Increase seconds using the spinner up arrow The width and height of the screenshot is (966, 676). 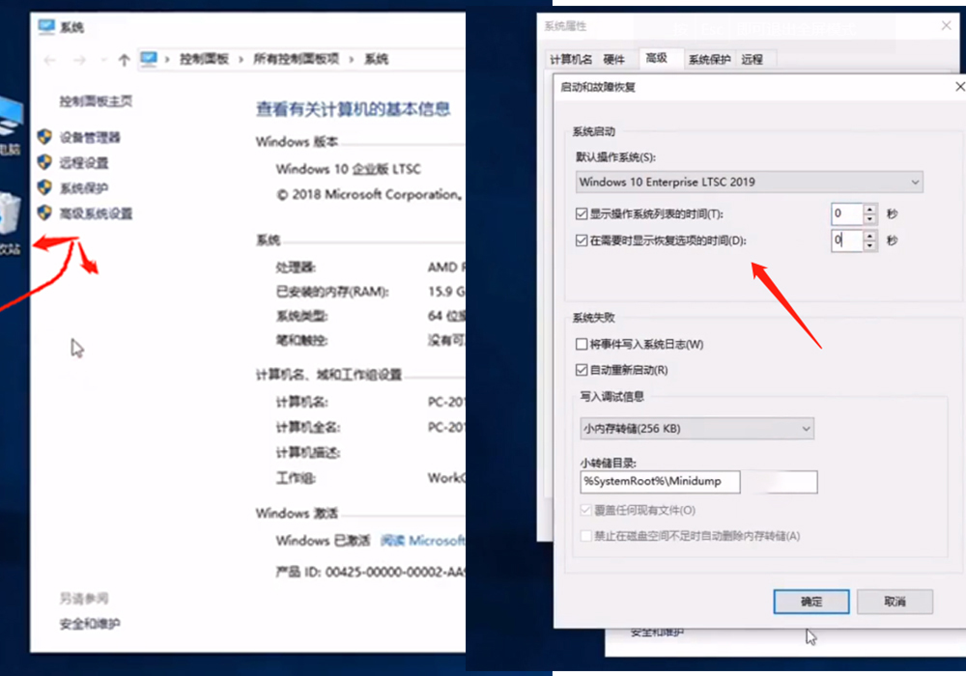(x=867, y=209)
